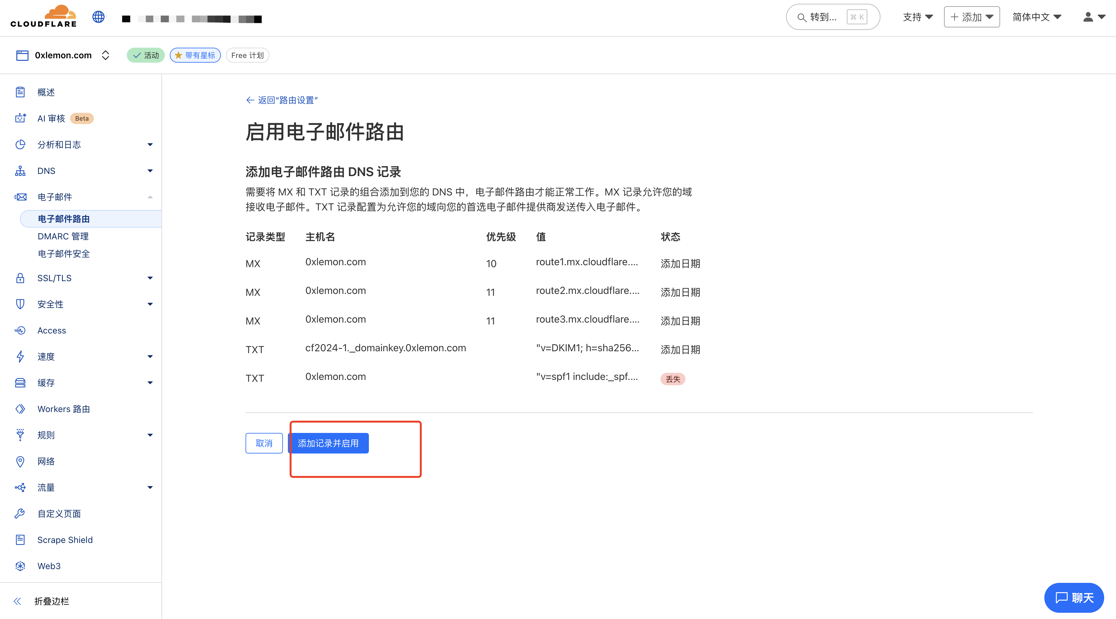
Task: Expand the 缓存 submenu arrow
Action: [150, 382]
